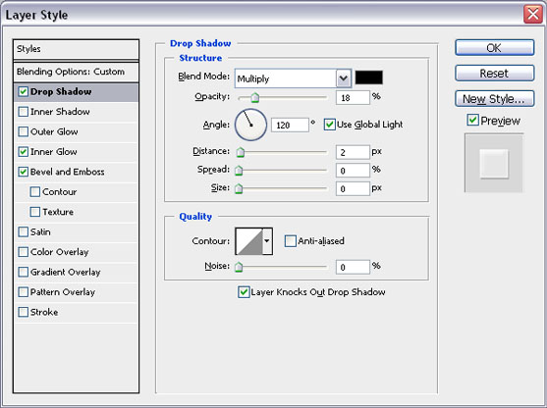Uncheck Layer Knocks Out Drop Shadow

(244, 292)
